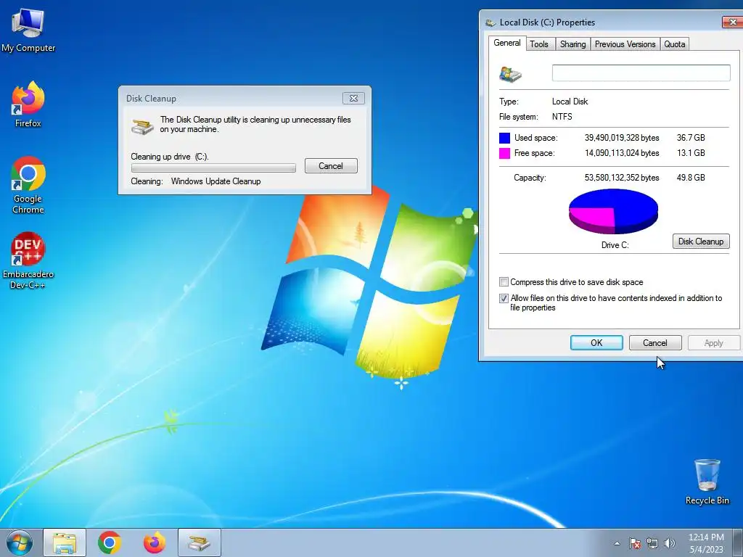This screenshot has width=743, height=557.
Task: Launch Firefox from the taskbar
Action: [155, 542]
